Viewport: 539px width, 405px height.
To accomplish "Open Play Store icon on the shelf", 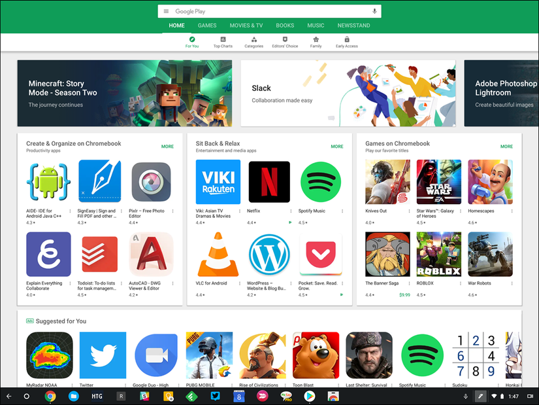I will (x=310, y=396).
